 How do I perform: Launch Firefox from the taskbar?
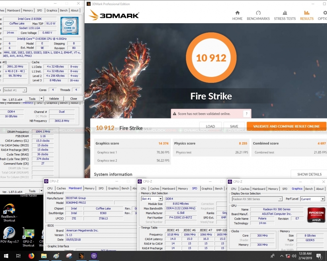pos(31,256)
